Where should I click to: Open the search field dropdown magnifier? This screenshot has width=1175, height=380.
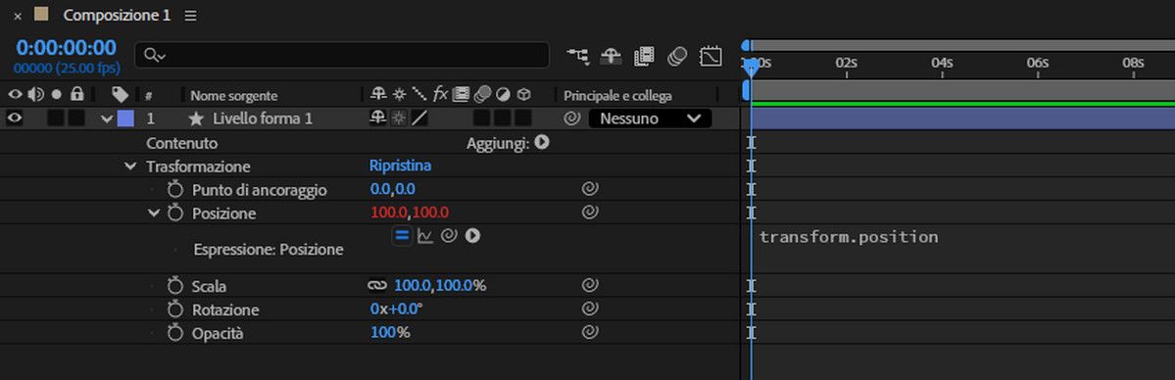(x=155, y=55)
